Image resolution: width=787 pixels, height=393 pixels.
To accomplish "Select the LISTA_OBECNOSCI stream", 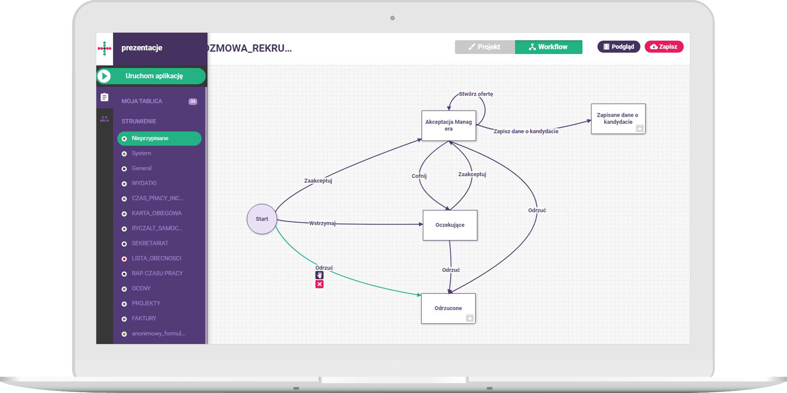I will 156,258.
